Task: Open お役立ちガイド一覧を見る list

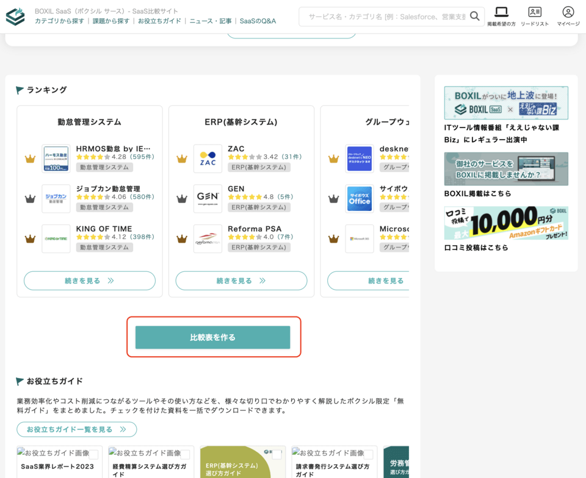Action: click(x=76, y=429)
